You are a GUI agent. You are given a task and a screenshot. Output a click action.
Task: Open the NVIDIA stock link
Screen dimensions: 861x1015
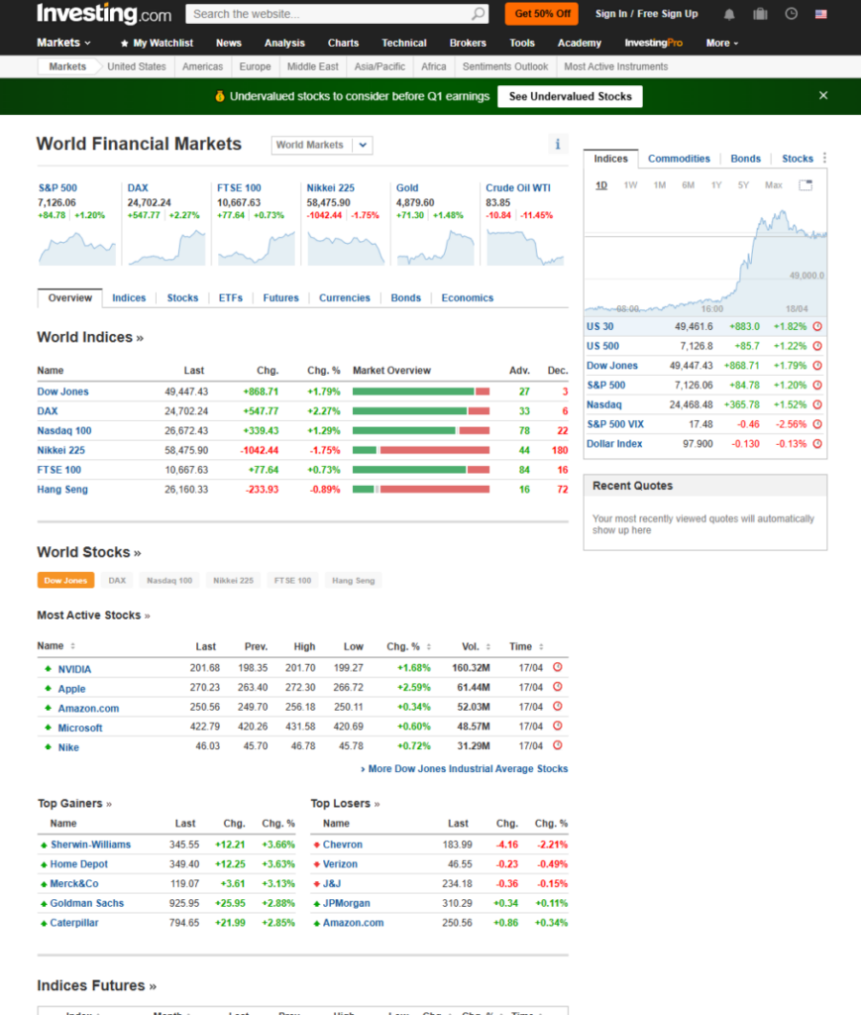click(x=74, y=669)
